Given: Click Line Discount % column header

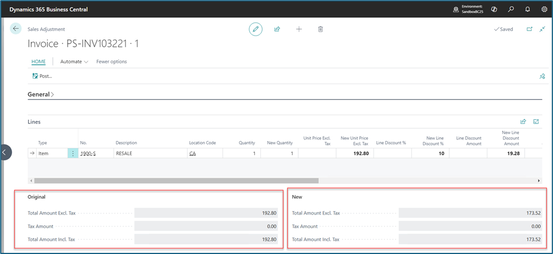Looking at the screenshot, I should point(391,143).
